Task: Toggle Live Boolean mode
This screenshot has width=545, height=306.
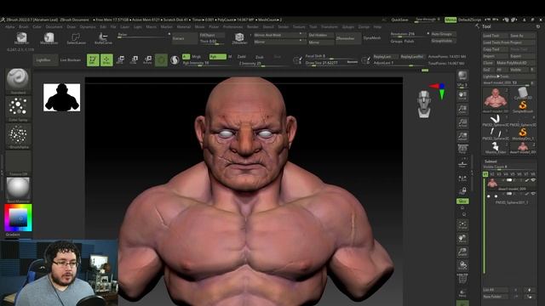Action: (71, 60)
